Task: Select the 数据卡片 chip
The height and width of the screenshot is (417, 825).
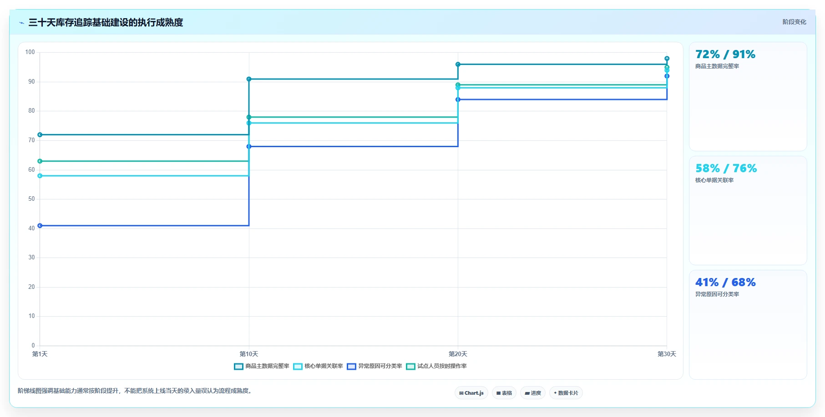Action: click(566, 393)
